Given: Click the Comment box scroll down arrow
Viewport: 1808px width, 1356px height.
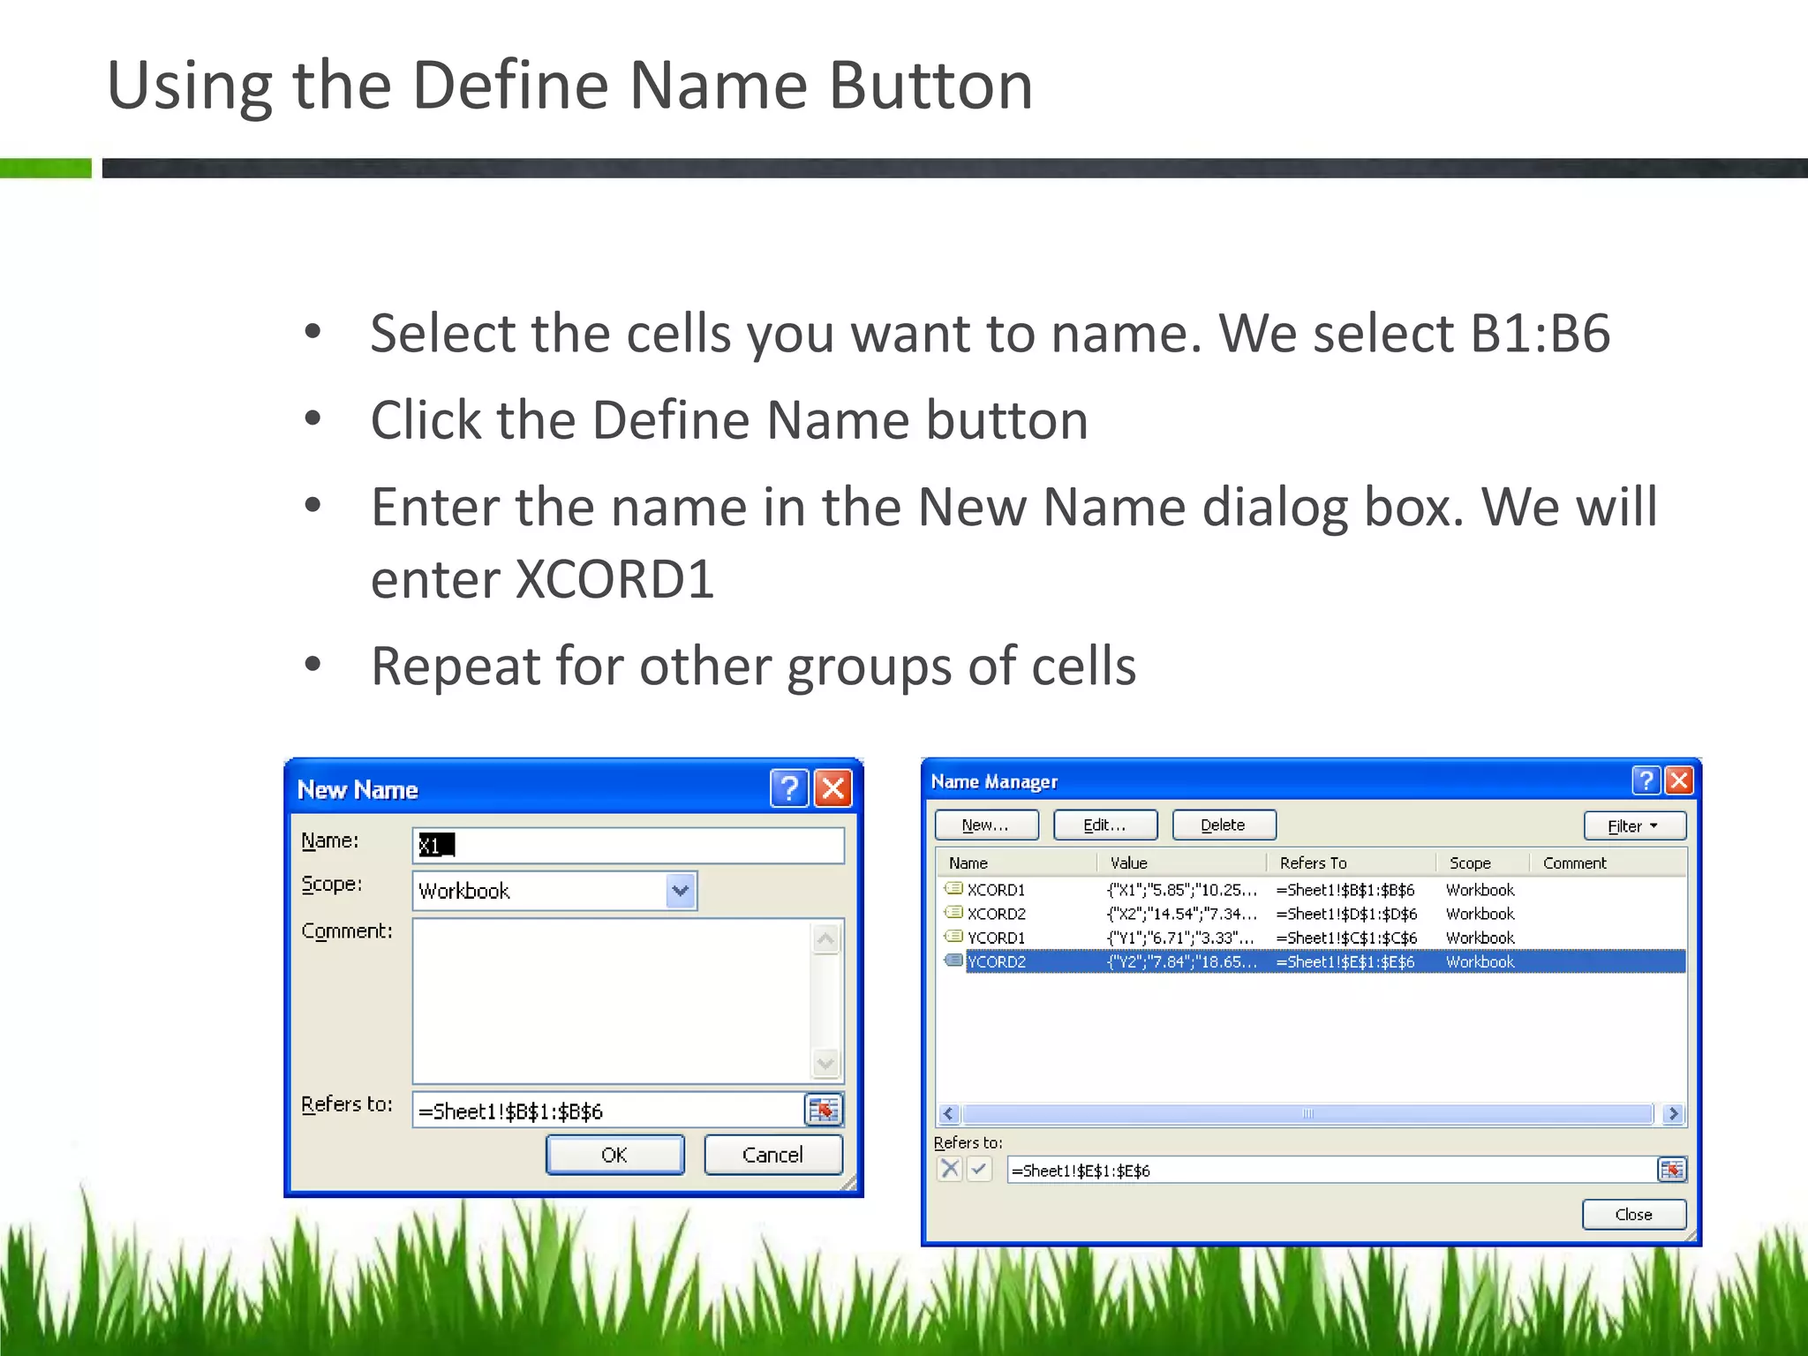Looking at the screenshot, I should [x=825, y=1064].
